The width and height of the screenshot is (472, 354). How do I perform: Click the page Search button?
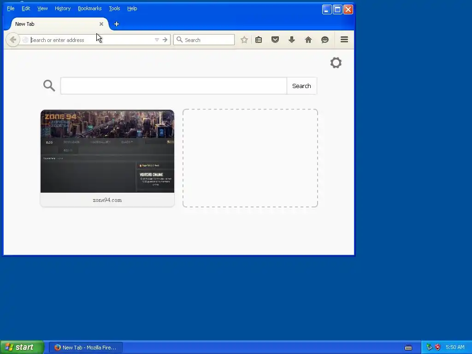(301, 86)
